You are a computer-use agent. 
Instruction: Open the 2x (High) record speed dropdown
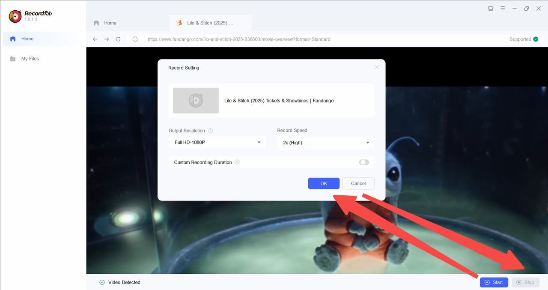click(x=326, y=142)
